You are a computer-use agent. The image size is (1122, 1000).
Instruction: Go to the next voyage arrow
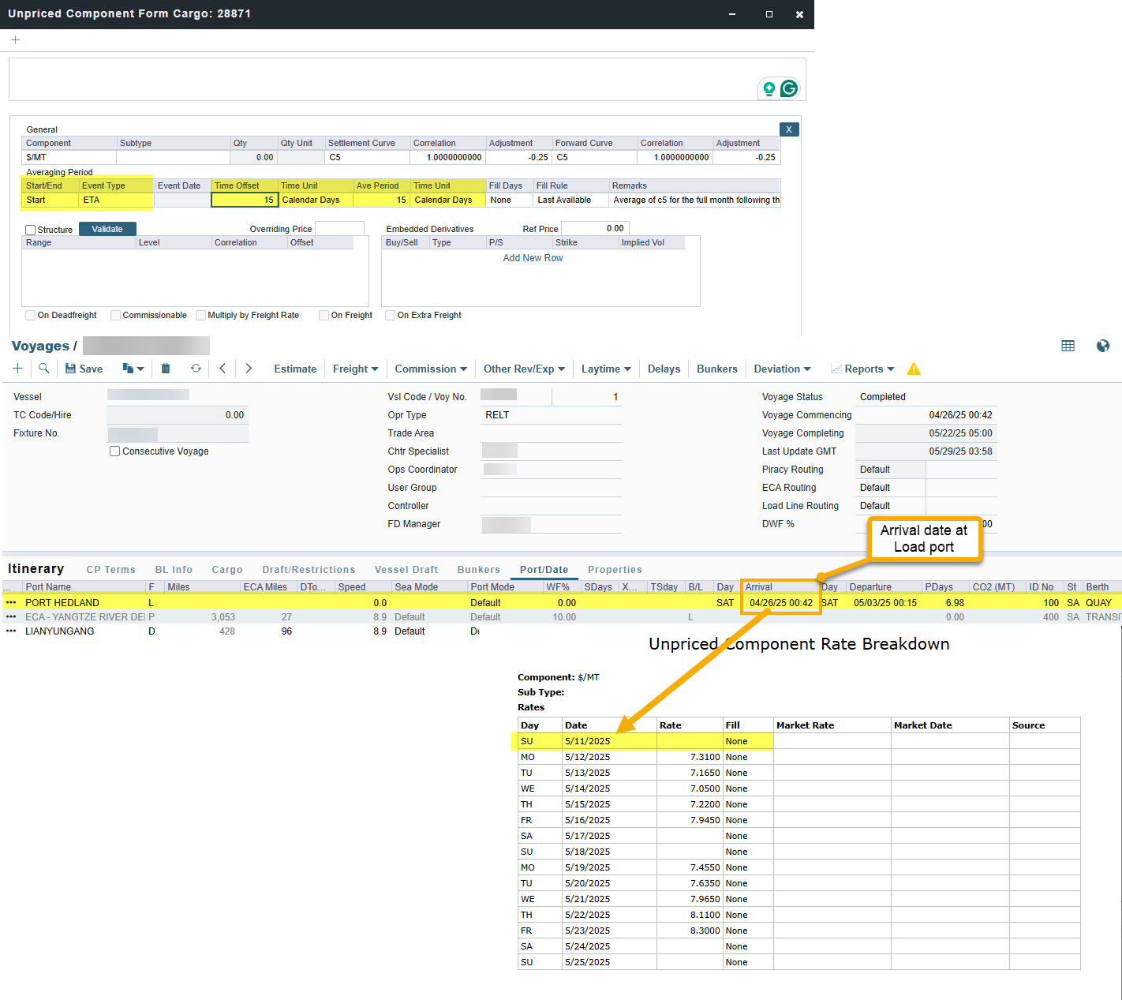coord(249,369)
